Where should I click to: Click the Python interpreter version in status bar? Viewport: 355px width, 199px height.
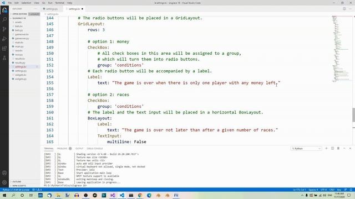coord(16,190)
